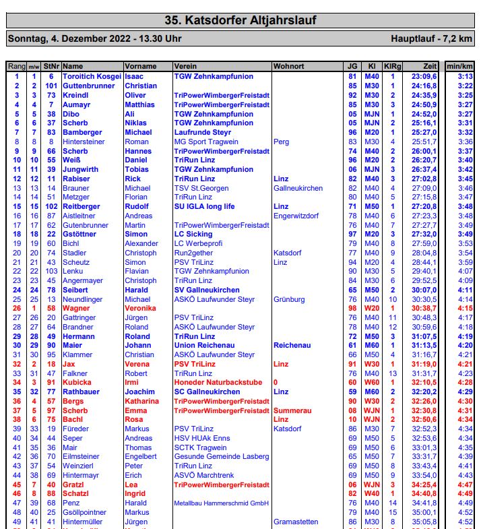Image resolution: width=481 pixels, height=529 pixels.
Task: Click town 'Grünburg'
Action: click(289, 300)
